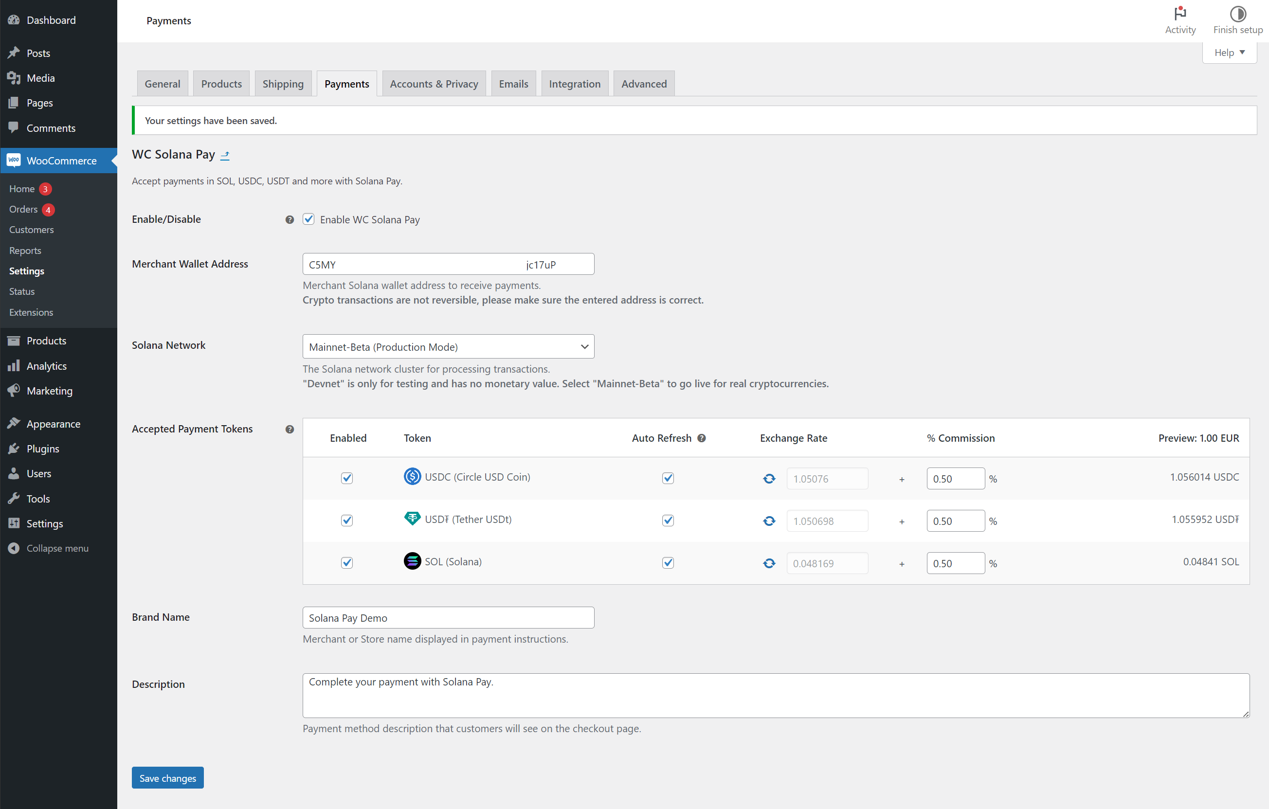Open the Solana Network dropdown
Screen dimensions: 1269x809
point(448,346)
